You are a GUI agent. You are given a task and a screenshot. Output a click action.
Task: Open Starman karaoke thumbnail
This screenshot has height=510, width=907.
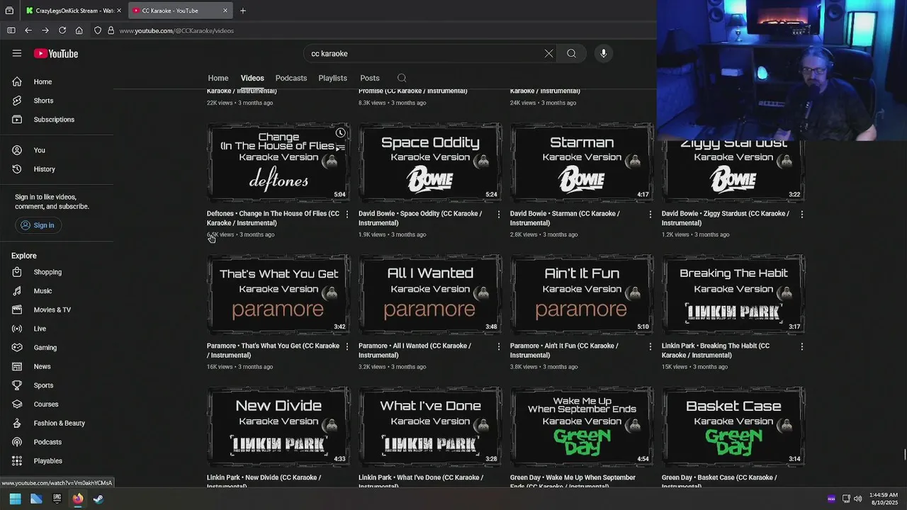582,162
